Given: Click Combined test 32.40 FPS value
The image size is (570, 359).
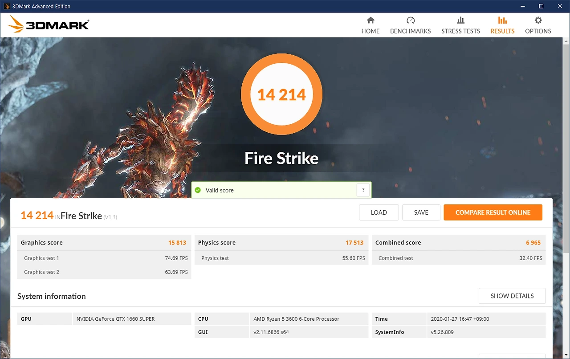Looking at the screenshot, I should (x=531, y=258).
